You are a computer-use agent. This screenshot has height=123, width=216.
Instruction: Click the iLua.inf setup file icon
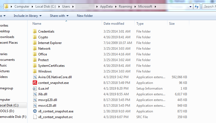click(35, 89)
